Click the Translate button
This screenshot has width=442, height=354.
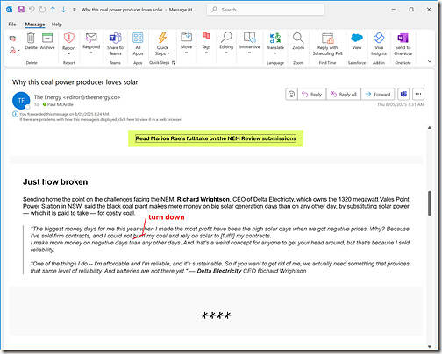[x=275, y=43]
